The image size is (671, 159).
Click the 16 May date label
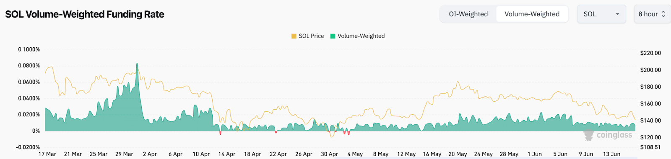(432, 154)
